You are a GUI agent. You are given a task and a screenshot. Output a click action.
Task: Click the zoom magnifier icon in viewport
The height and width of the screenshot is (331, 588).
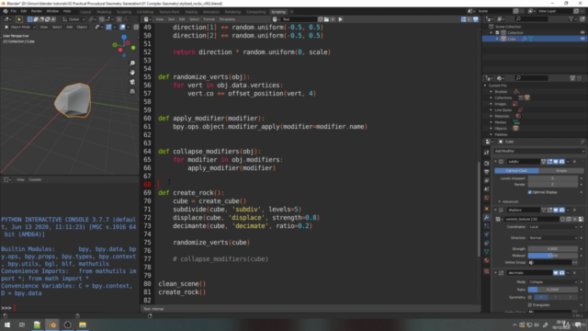132,63
